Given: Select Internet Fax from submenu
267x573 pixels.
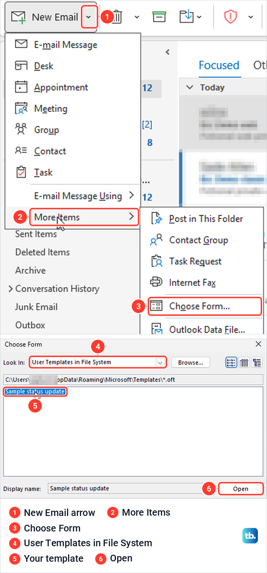Looking at the screenshot, I should click(x=202, y=282).
